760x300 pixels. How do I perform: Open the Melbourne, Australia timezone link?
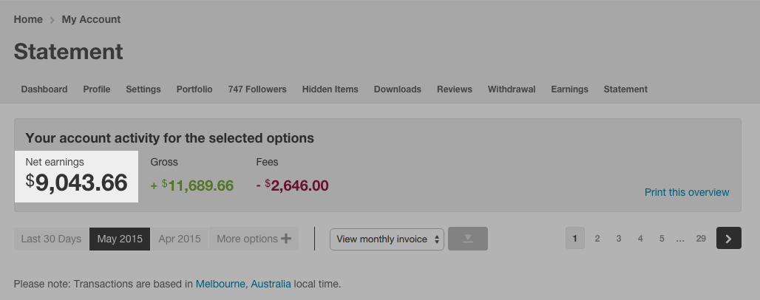click(x=243, y=284)
